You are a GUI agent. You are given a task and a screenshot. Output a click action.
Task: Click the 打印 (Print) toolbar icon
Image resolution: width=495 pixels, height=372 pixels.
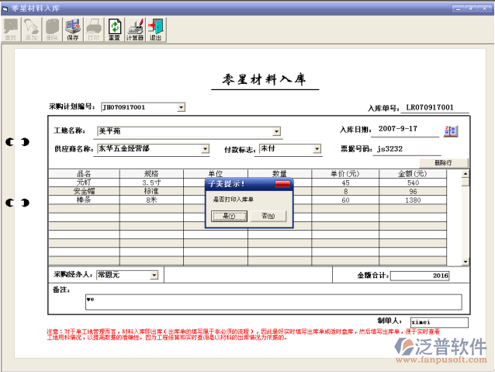93,29
